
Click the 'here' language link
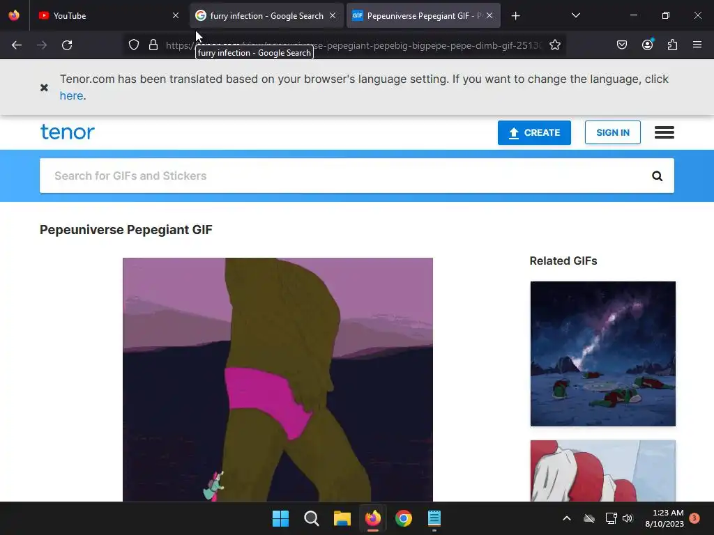pos(72,96)
